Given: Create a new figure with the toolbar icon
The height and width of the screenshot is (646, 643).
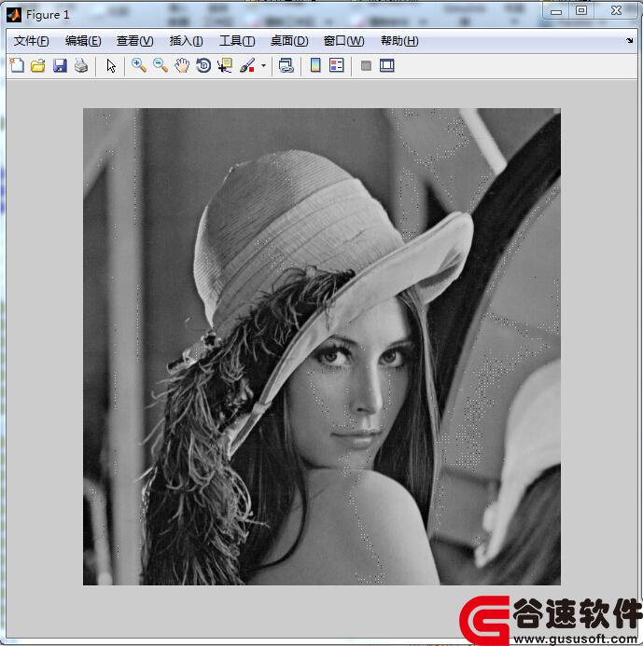Looking at the screenshot, I should 17,65.
